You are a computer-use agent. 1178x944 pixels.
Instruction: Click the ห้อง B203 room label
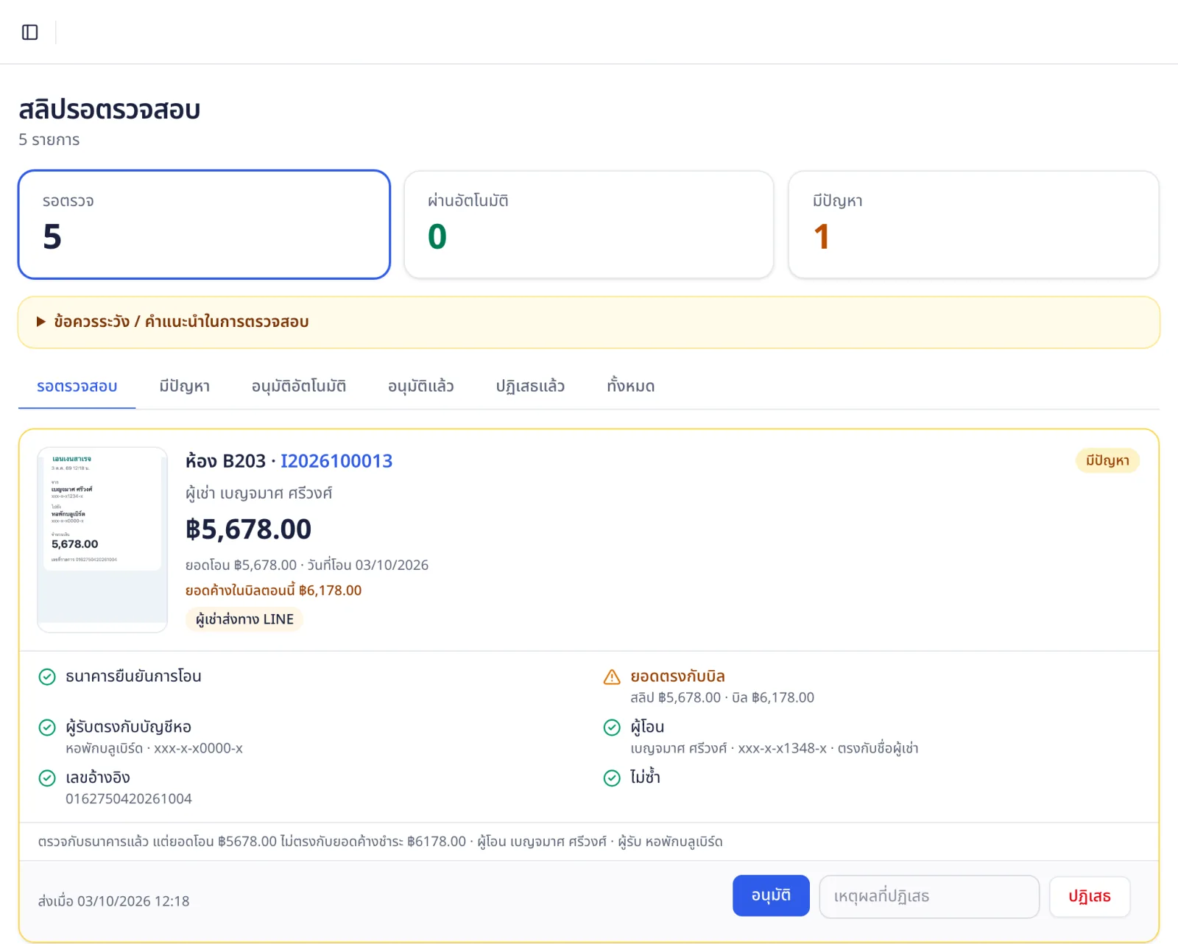click(225, 461)
